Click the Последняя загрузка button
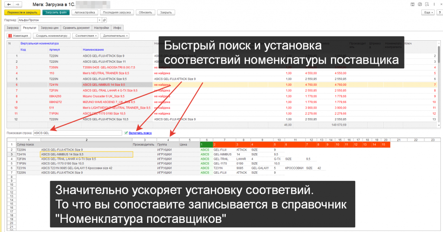This screenshot has width=443, height=232. [x=117, y=13]
